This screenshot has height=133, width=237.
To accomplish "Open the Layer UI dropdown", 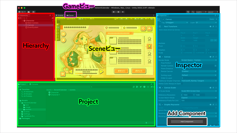I will [x=206, y=23].
